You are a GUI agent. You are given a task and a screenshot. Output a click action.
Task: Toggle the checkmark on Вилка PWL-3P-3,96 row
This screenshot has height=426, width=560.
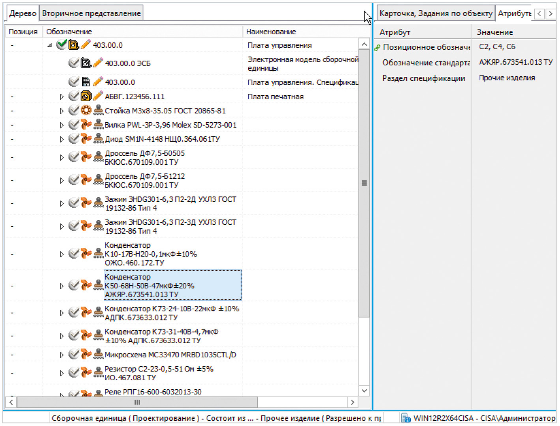[x=73, y=125]
